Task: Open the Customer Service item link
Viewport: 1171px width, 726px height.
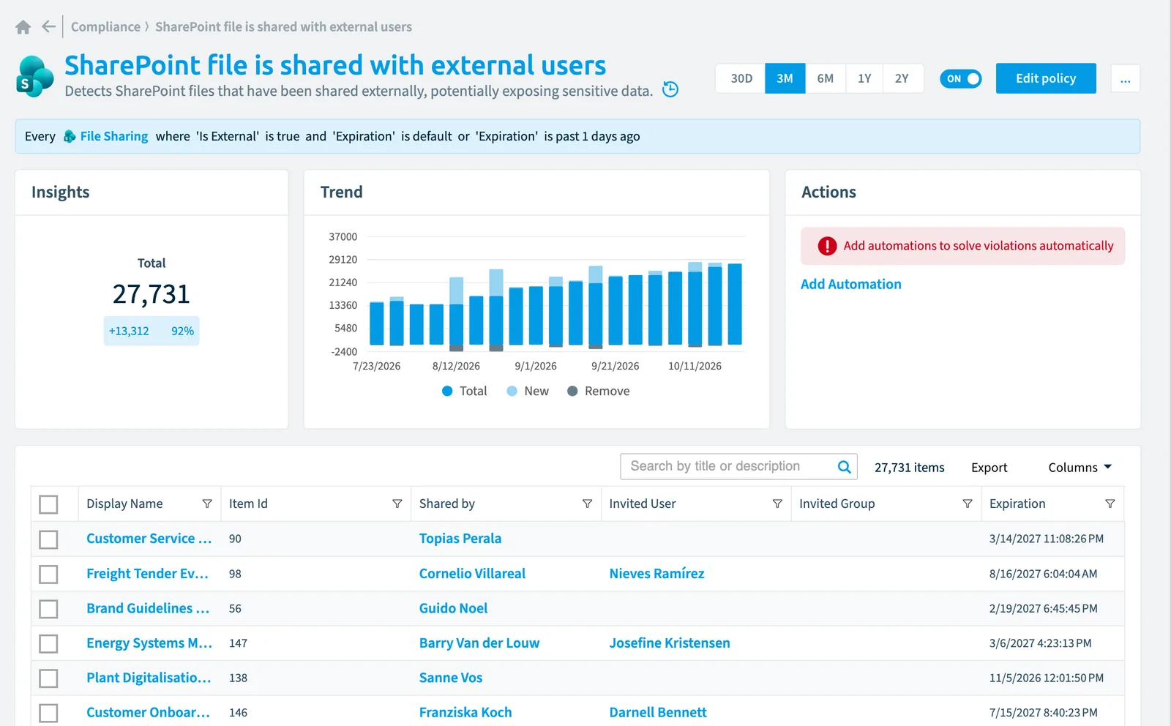Action: (x=149, y=539)
